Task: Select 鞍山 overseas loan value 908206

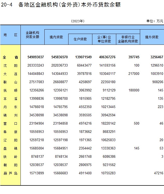Action: coord(158,82)
